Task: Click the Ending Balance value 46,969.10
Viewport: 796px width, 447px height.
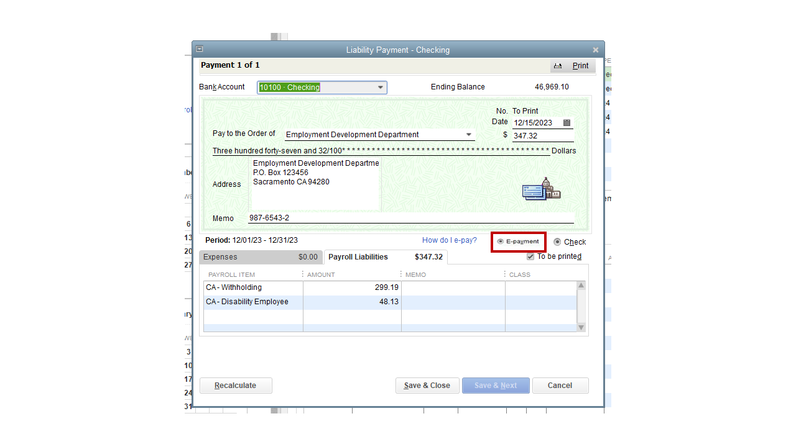Action: point(552,87)
